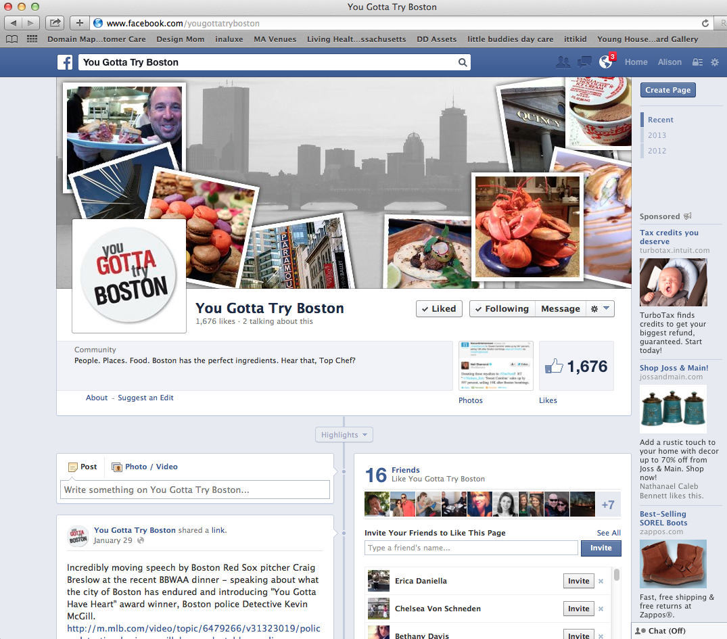The width and height of the screenshot is (727, 639).
Task: Open the Friends heading link
Action: 405,470
